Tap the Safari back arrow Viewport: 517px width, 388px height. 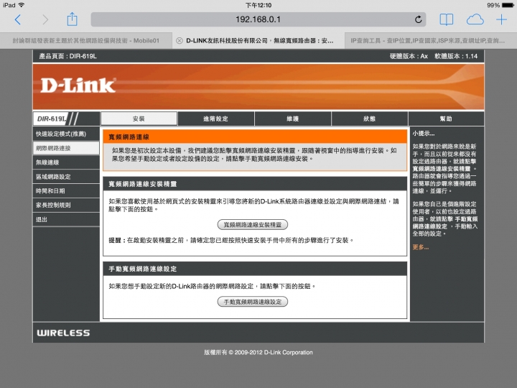click(18, 20)
